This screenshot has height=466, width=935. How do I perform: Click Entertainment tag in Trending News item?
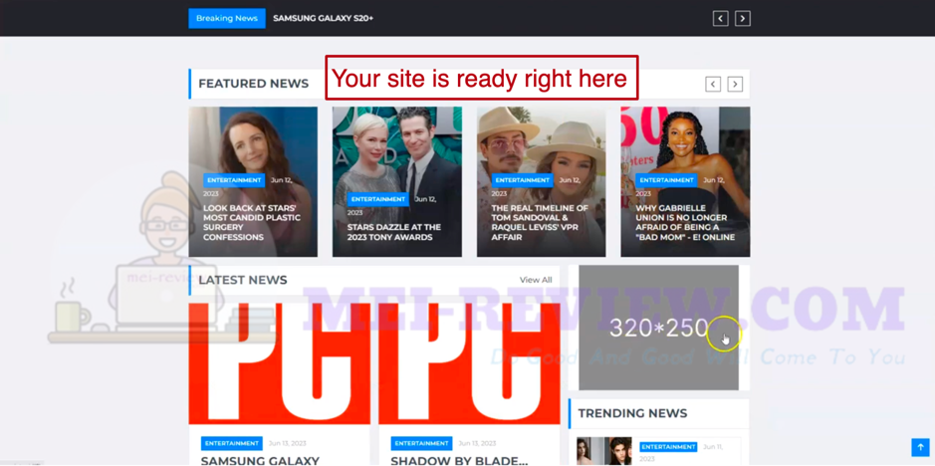tap(668, 447)
